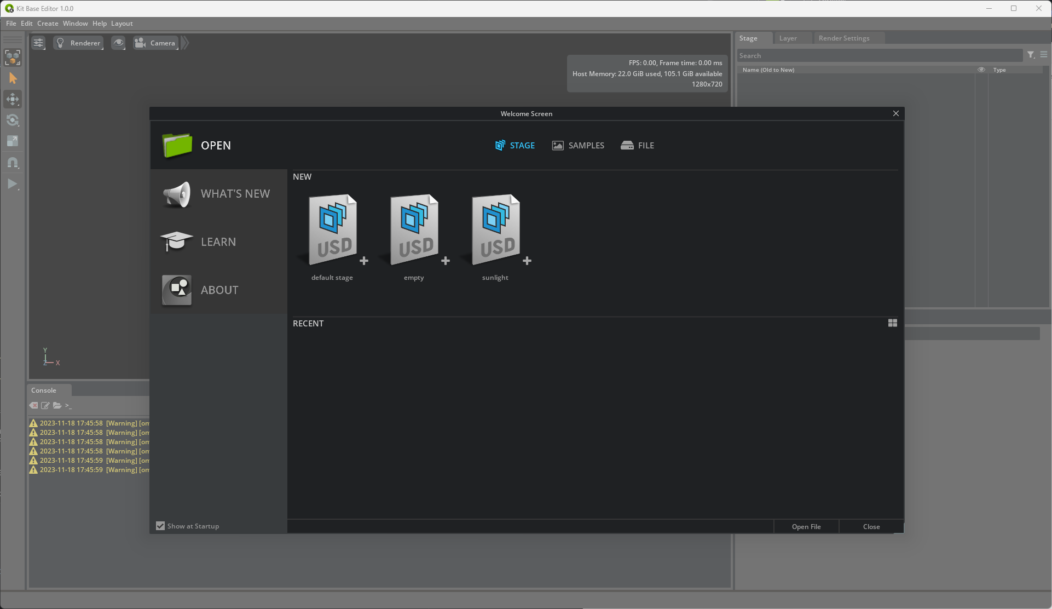
Task: Select the Scale tool
Action: tap(13, 141)
